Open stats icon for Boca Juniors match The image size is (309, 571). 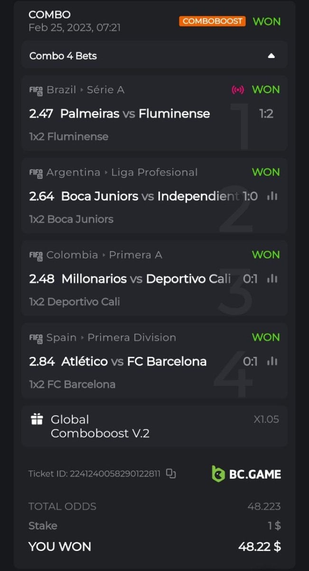[x=272, y=196]
